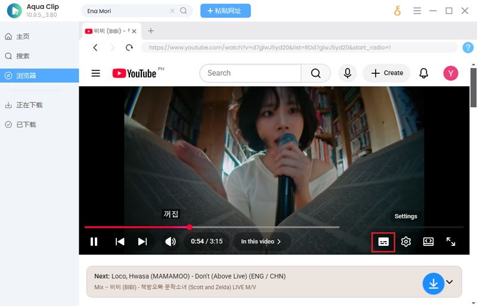Add a new browser tab
Image resolution: width=477 pixels, height=306 pixels.
point(151,31)
